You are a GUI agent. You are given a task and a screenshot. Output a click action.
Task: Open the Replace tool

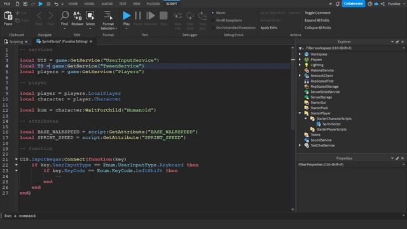[x=78, y=16]
